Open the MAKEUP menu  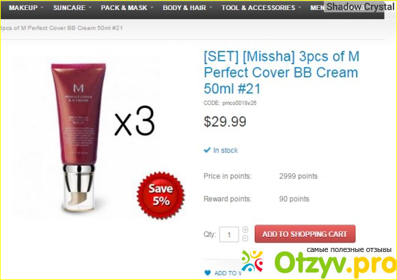pyautogui.click(x=23, y=8)
